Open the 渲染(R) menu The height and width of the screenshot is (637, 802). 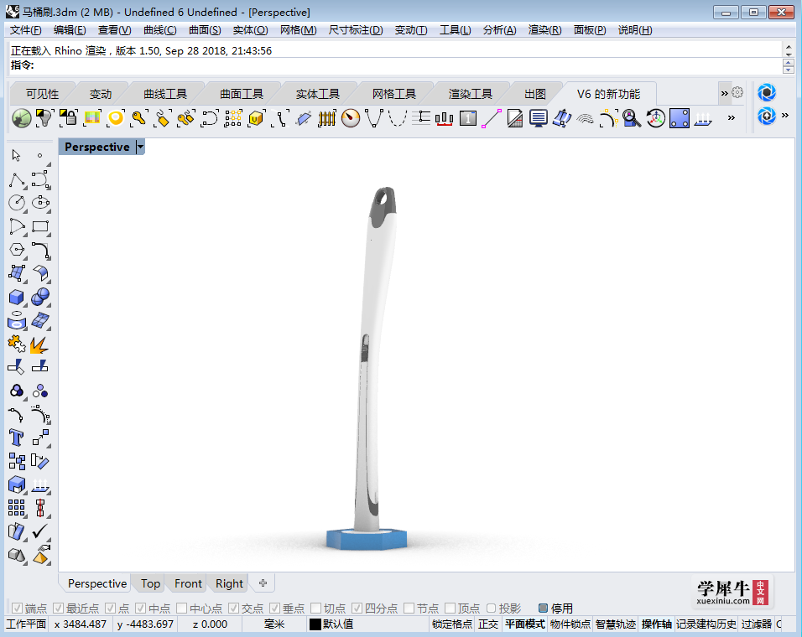(544, 30)
